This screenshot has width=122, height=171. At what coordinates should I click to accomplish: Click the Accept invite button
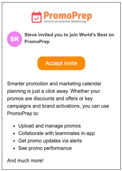[x=61, y=63]
